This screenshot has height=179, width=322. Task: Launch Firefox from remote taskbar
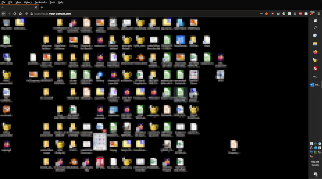[x=315, y=52]
